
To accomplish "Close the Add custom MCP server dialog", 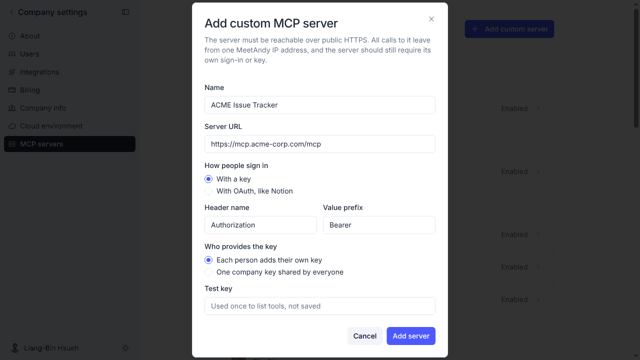I will pos(431,19).
